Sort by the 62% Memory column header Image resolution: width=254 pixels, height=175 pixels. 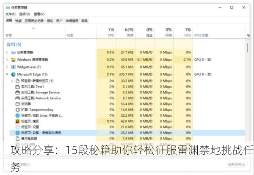(126, 33)
